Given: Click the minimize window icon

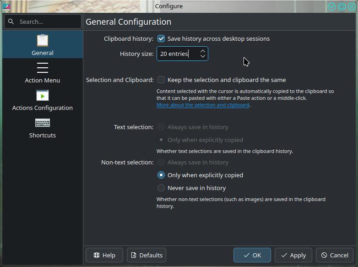Looking at the screenshot, I should 331,6.
